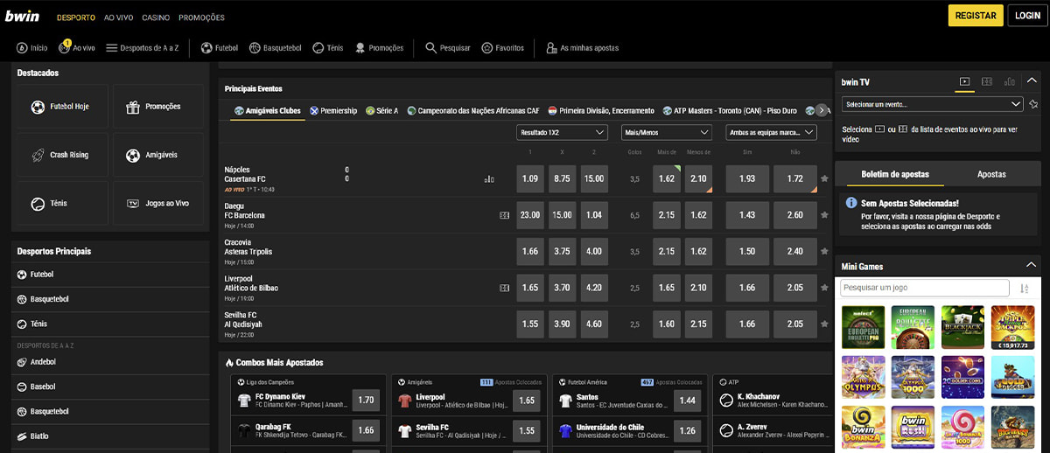Viewport: 1050px width, 453px height.
Task: Open Ao vivo live toolbar icon
Action: click(x=65, y=47)
